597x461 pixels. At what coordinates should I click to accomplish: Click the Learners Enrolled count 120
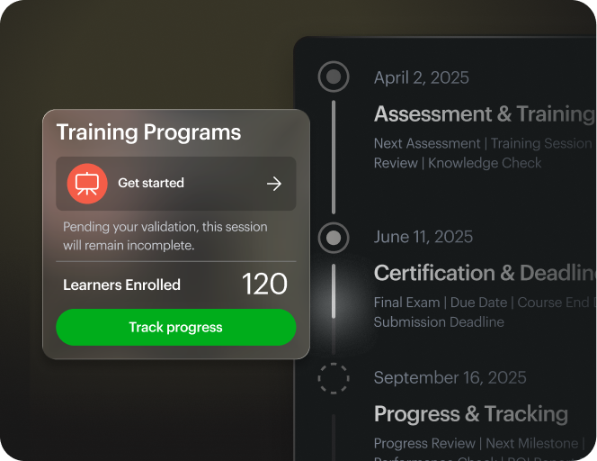pos(264,285)
